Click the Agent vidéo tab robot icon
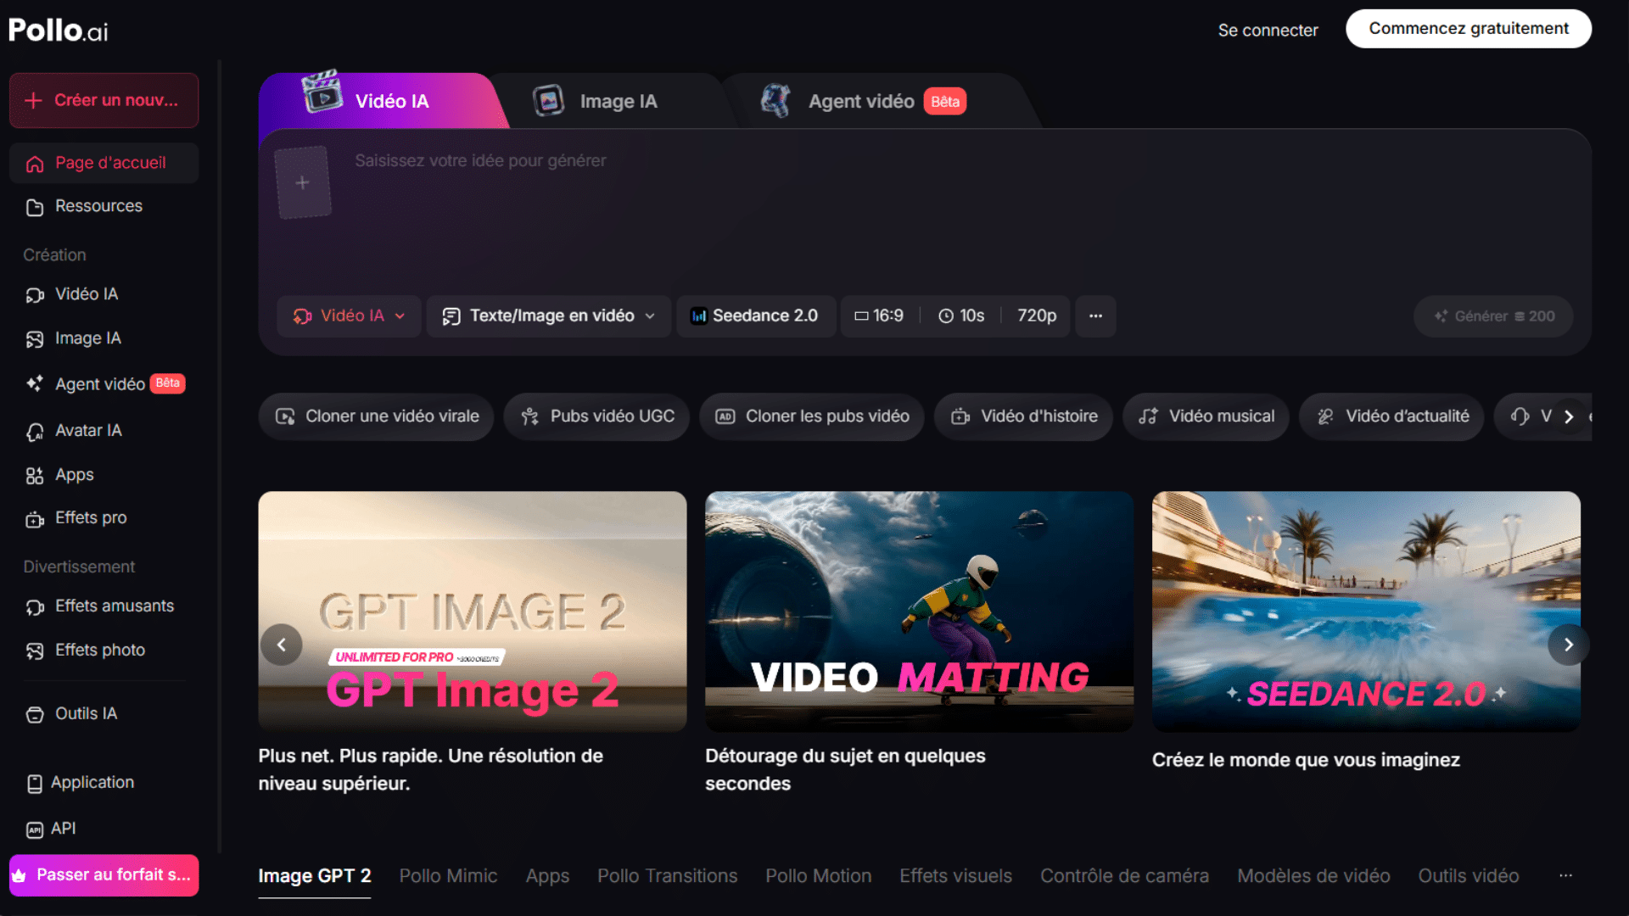1629x916 pixels. (x=775, y=101)
